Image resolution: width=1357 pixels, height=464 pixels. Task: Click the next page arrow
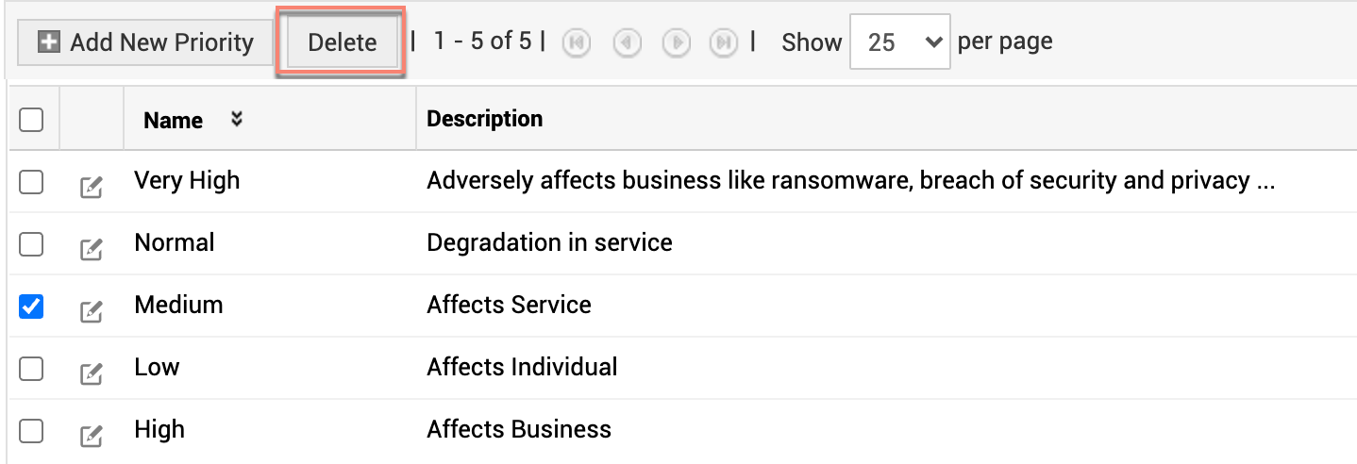click(x=676, y=43)
